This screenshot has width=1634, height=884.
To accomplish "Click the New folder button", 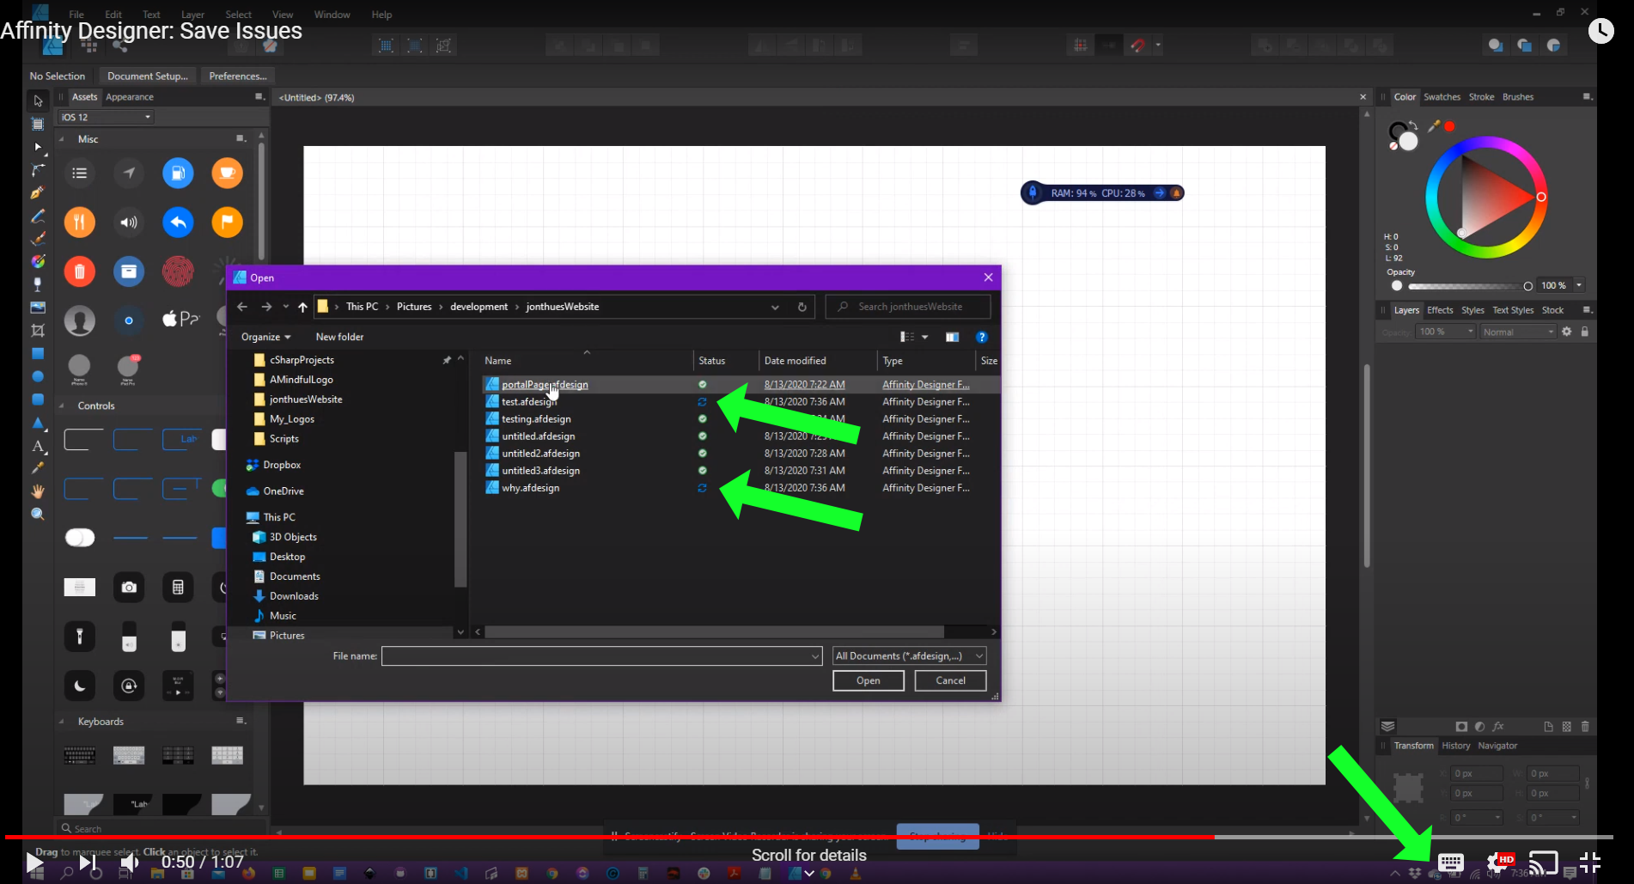I will (x=339, y=337).
